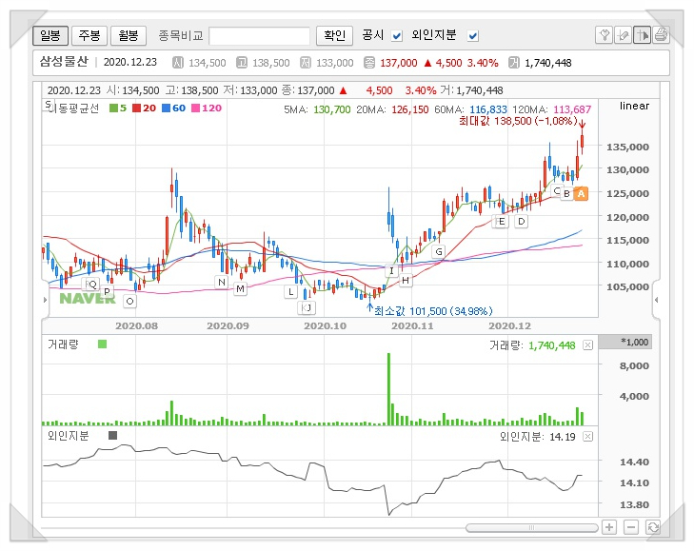The image size is (694, 551).
Task: Toggle the 외인지분 checkbox
Action: pos(473,36)
